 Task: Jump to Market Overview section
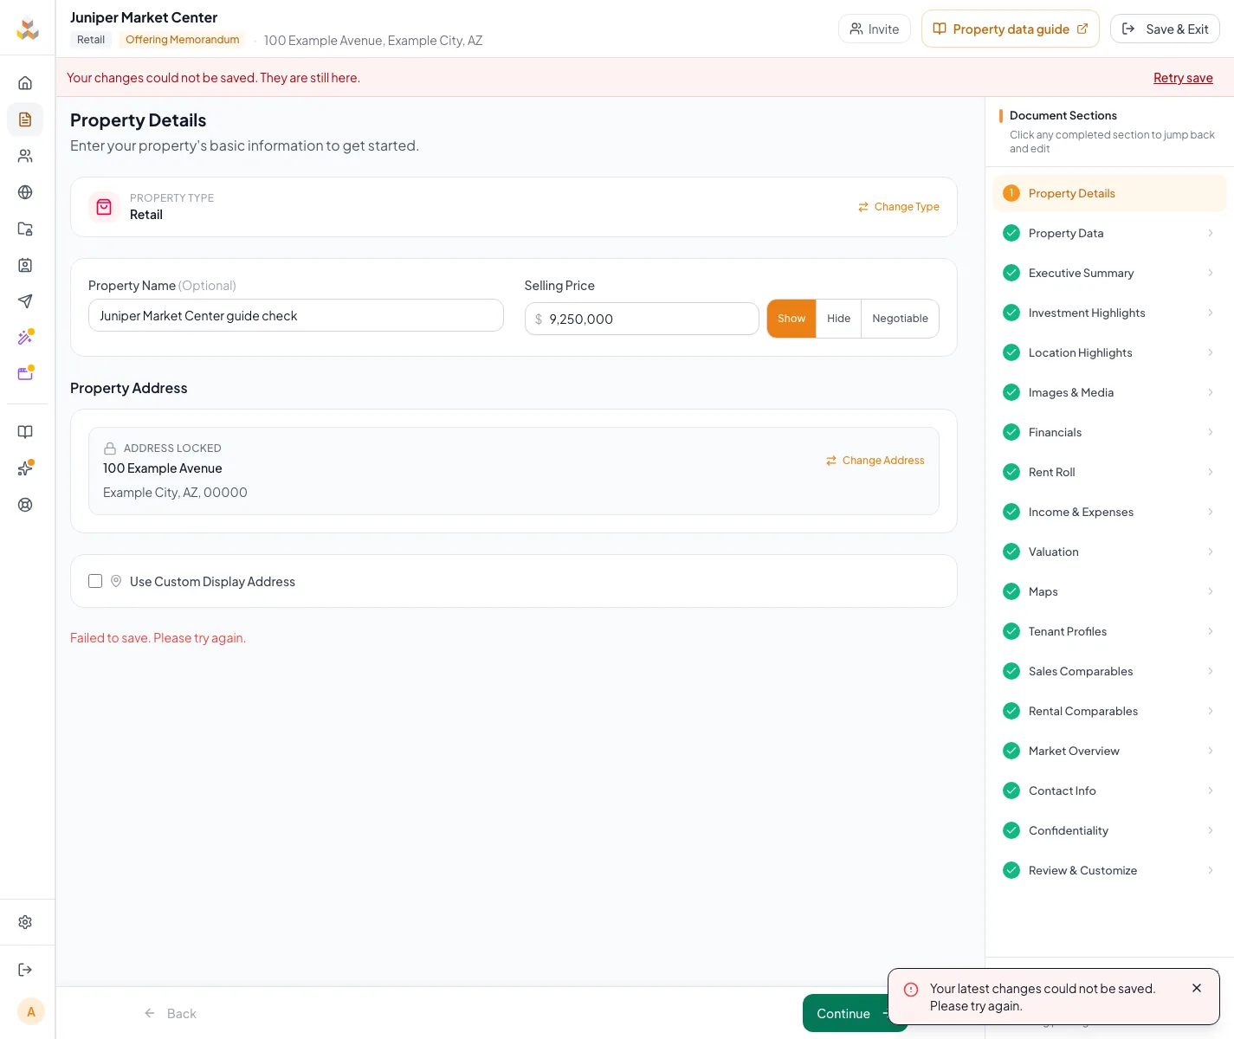(x=1109, y=751)
